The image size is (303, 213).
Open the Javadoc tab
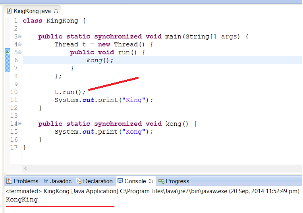point(58,181)
